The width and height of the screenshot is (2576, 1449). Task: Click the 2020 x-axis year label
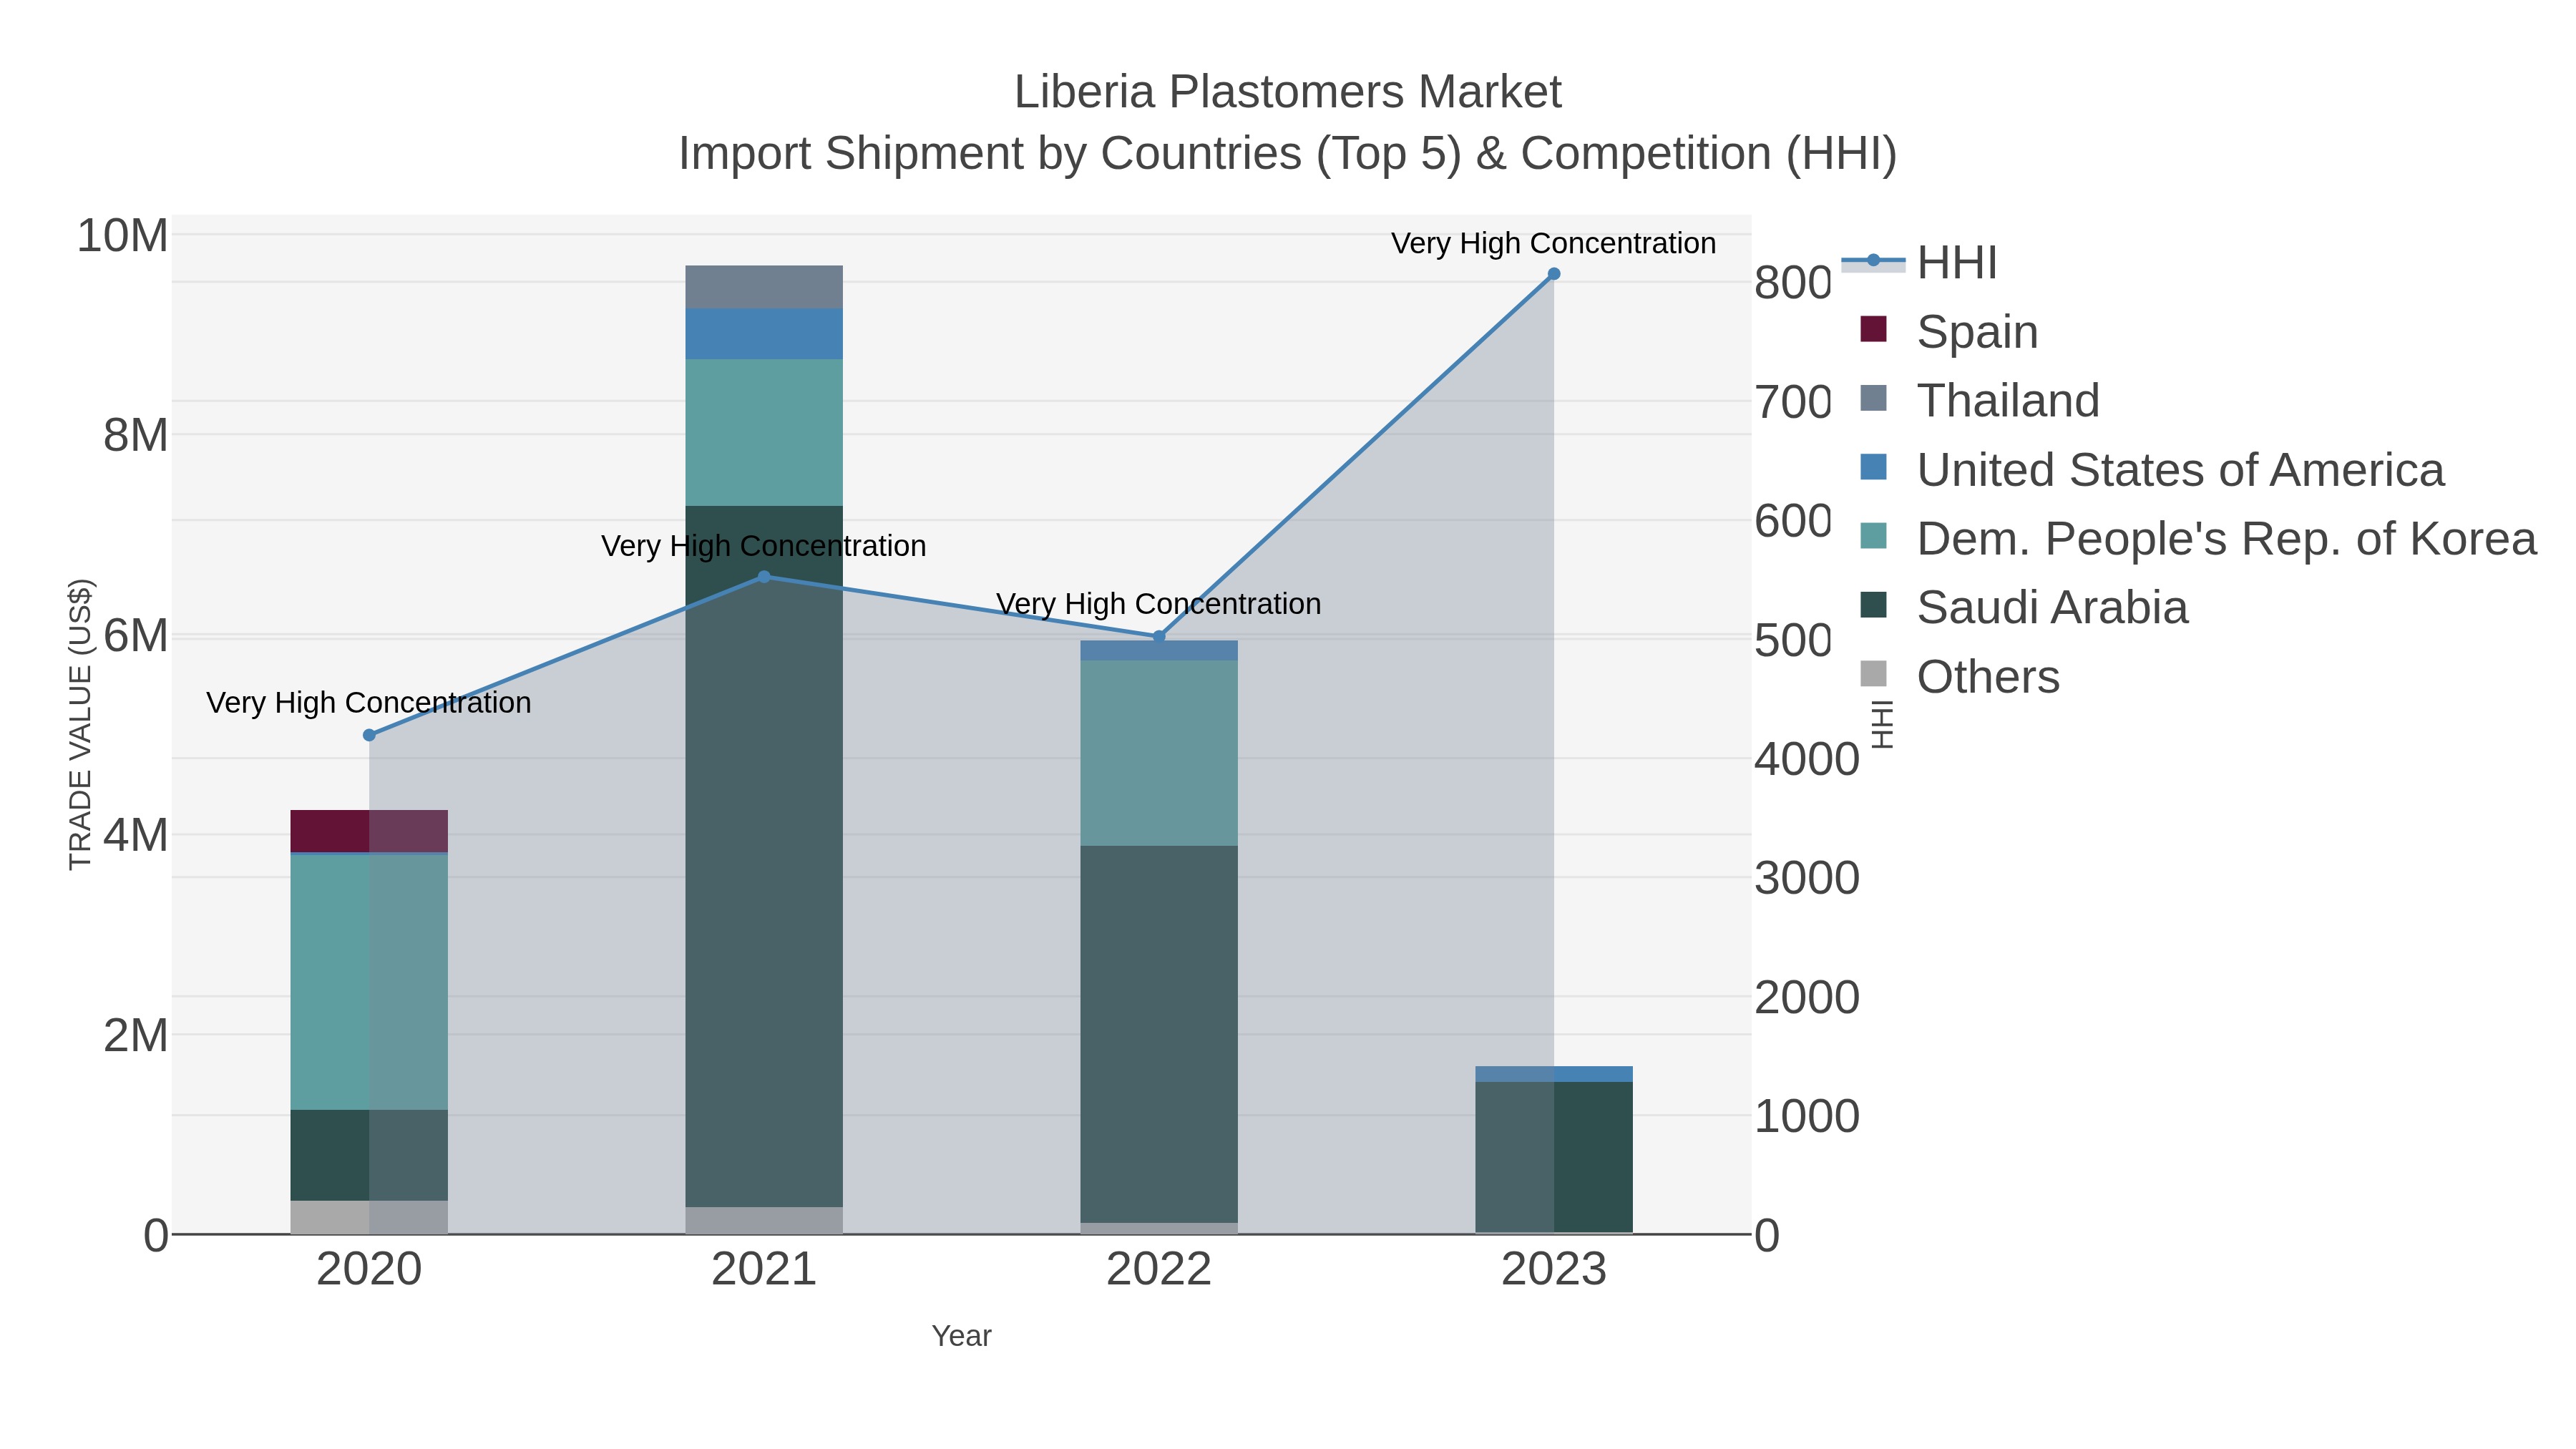tap(369, 1270)
